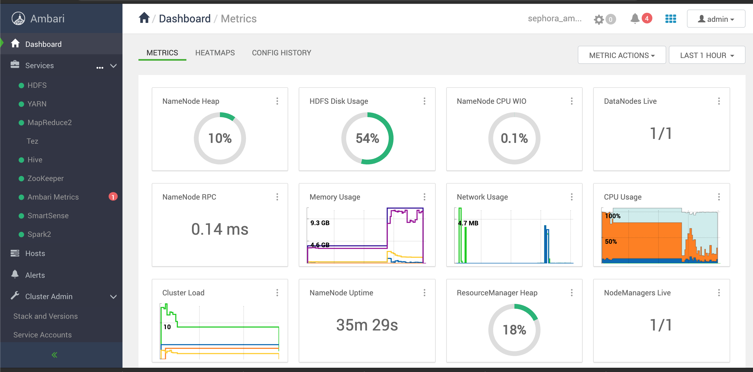
Task: Open background operations gear icon
Action: click(599, 20)
